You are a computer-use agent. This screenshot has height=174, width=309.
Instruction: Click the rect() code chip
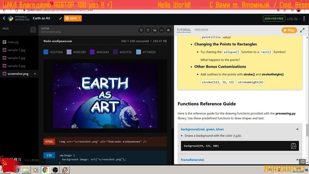[266, 52]
